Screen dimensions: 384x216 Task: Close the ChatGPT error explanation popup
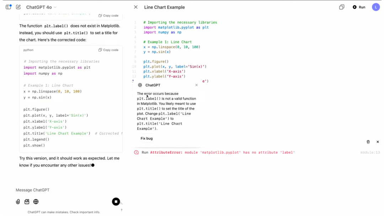tap(196, 85)
